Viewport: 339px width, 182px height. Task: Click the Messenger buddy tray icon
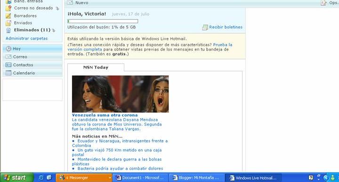(333, 178)
